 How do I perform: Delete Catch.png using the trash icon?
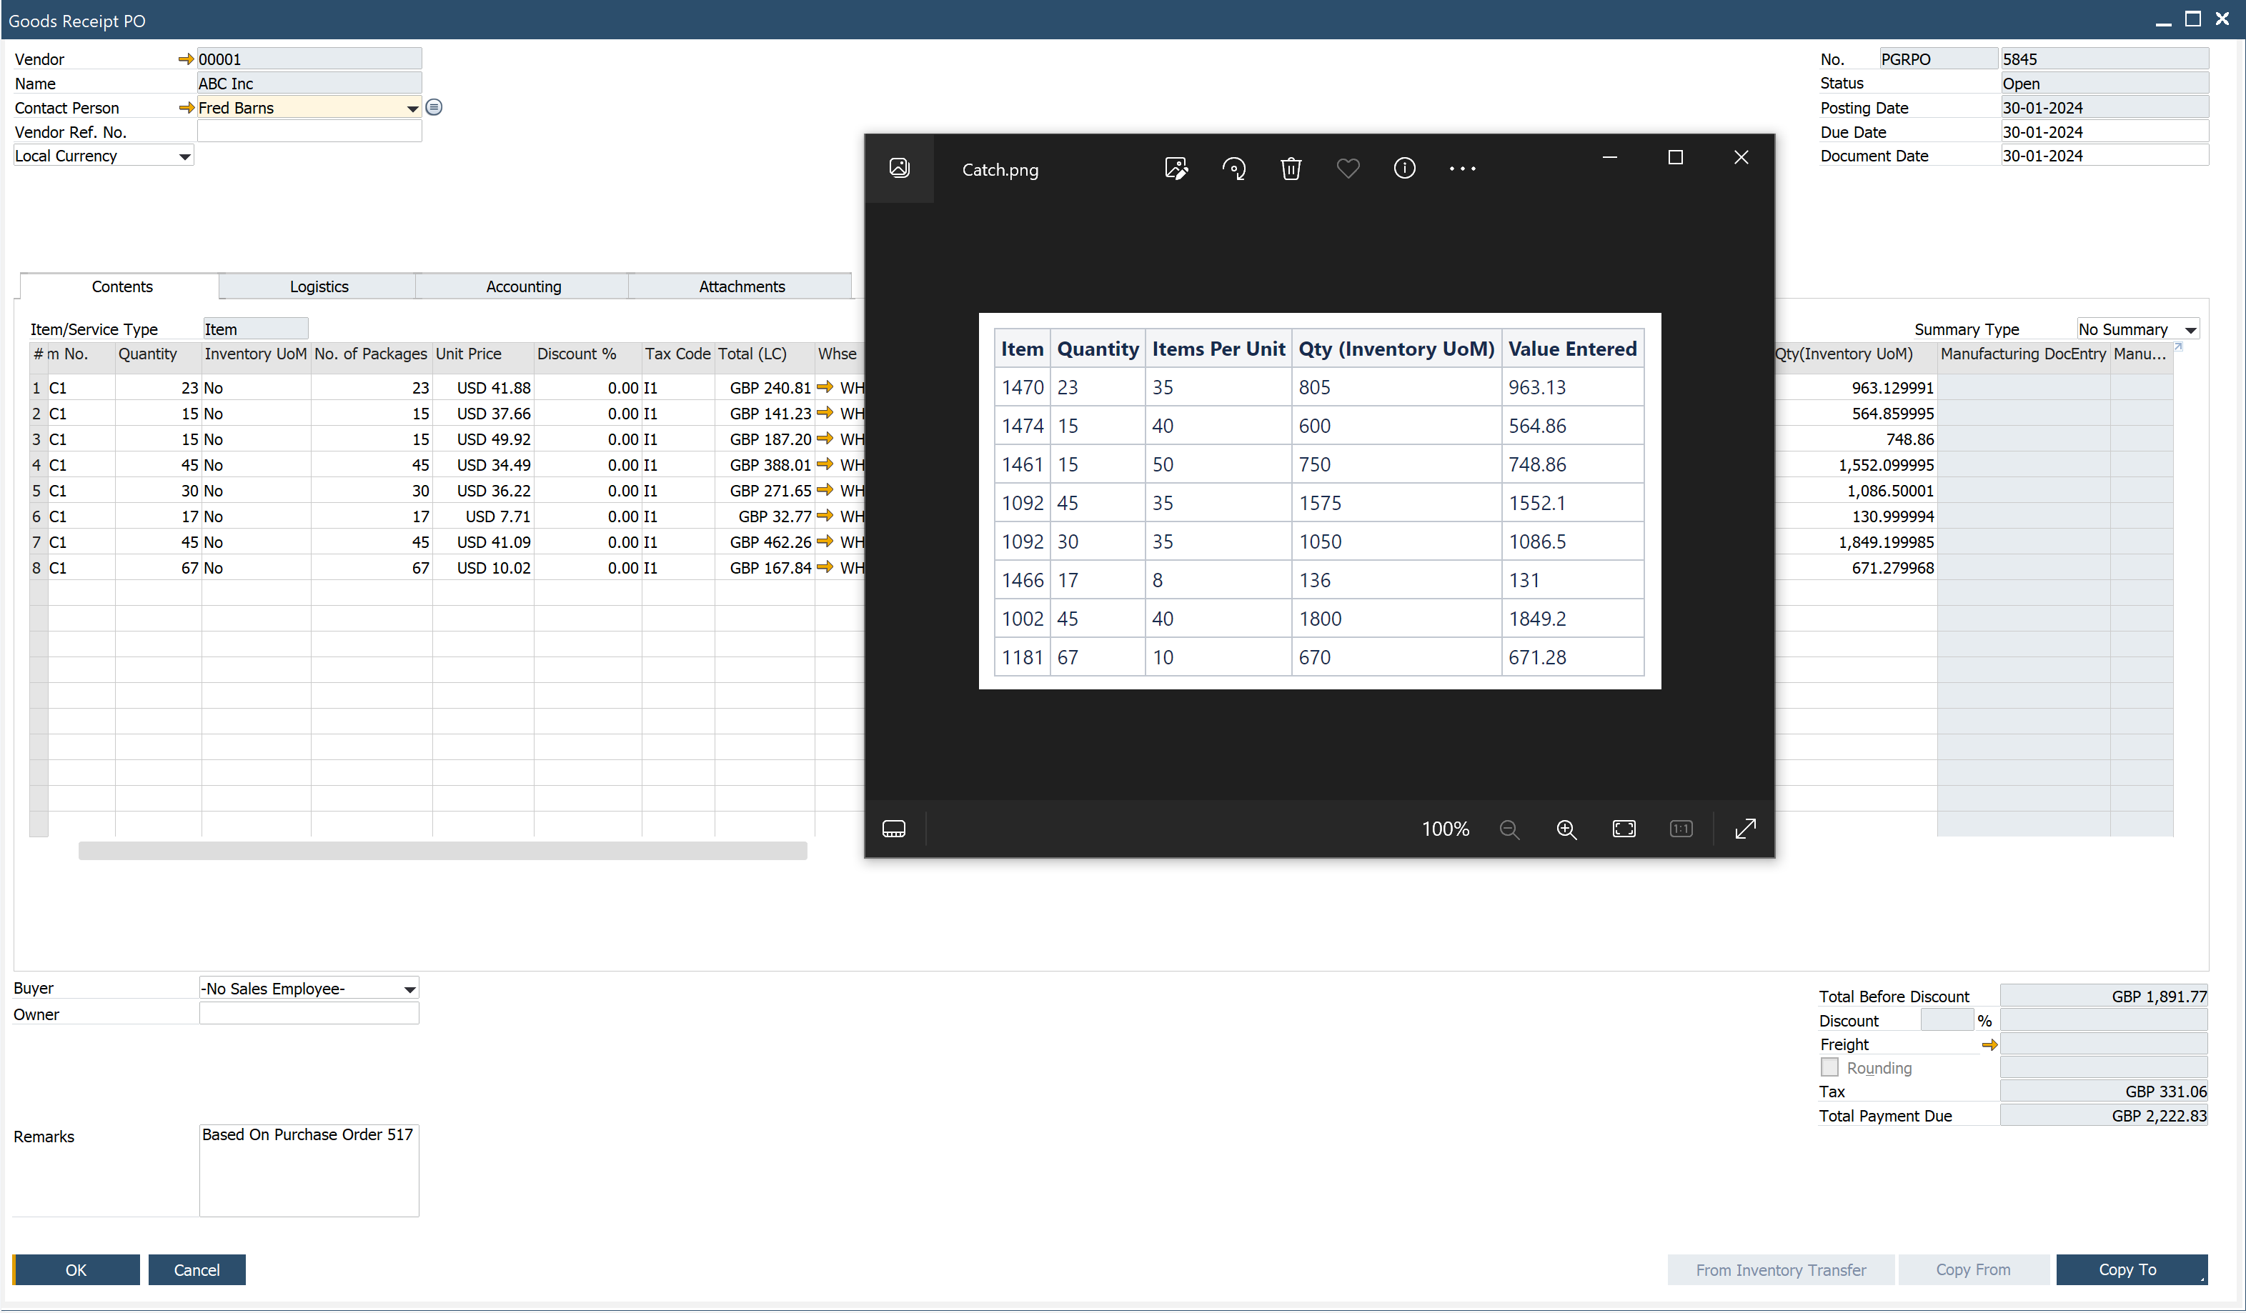(1291, 169)
